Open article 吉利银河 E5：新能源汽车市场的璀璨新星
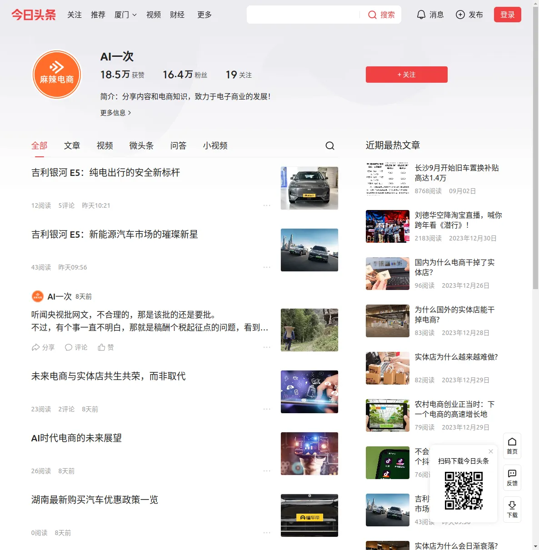539x550 pixels. tap(115, 235)
